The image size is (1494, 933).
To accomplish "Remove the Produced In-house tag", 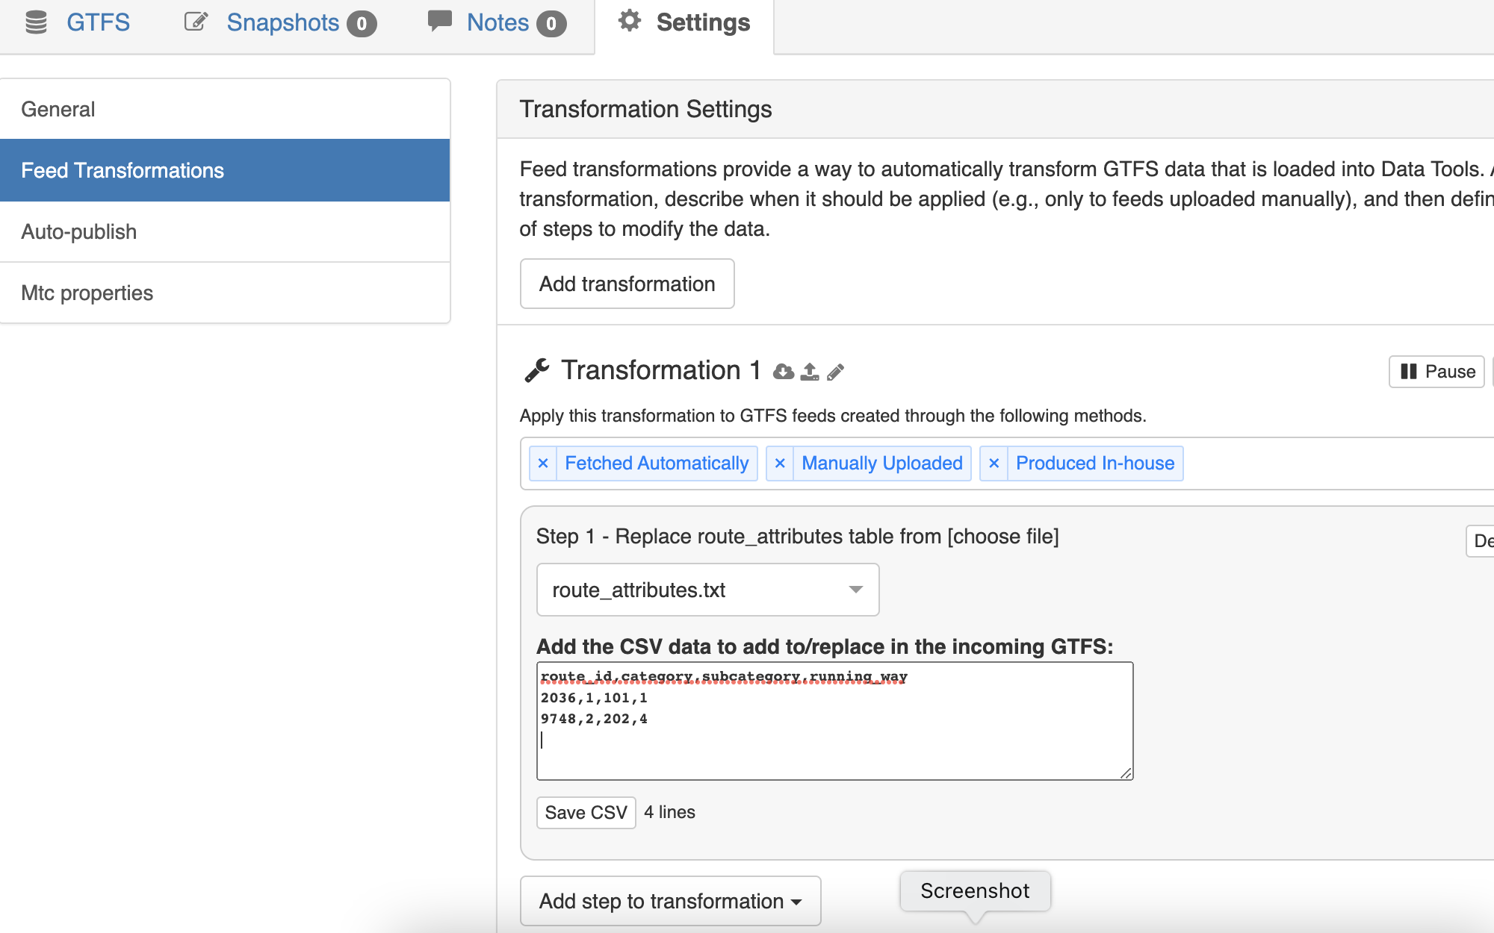I will pos(994,464).
